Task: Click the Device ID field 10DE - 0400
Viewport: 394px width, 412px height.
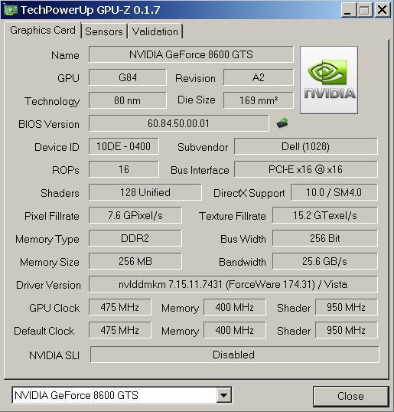Action: (124, 146)
